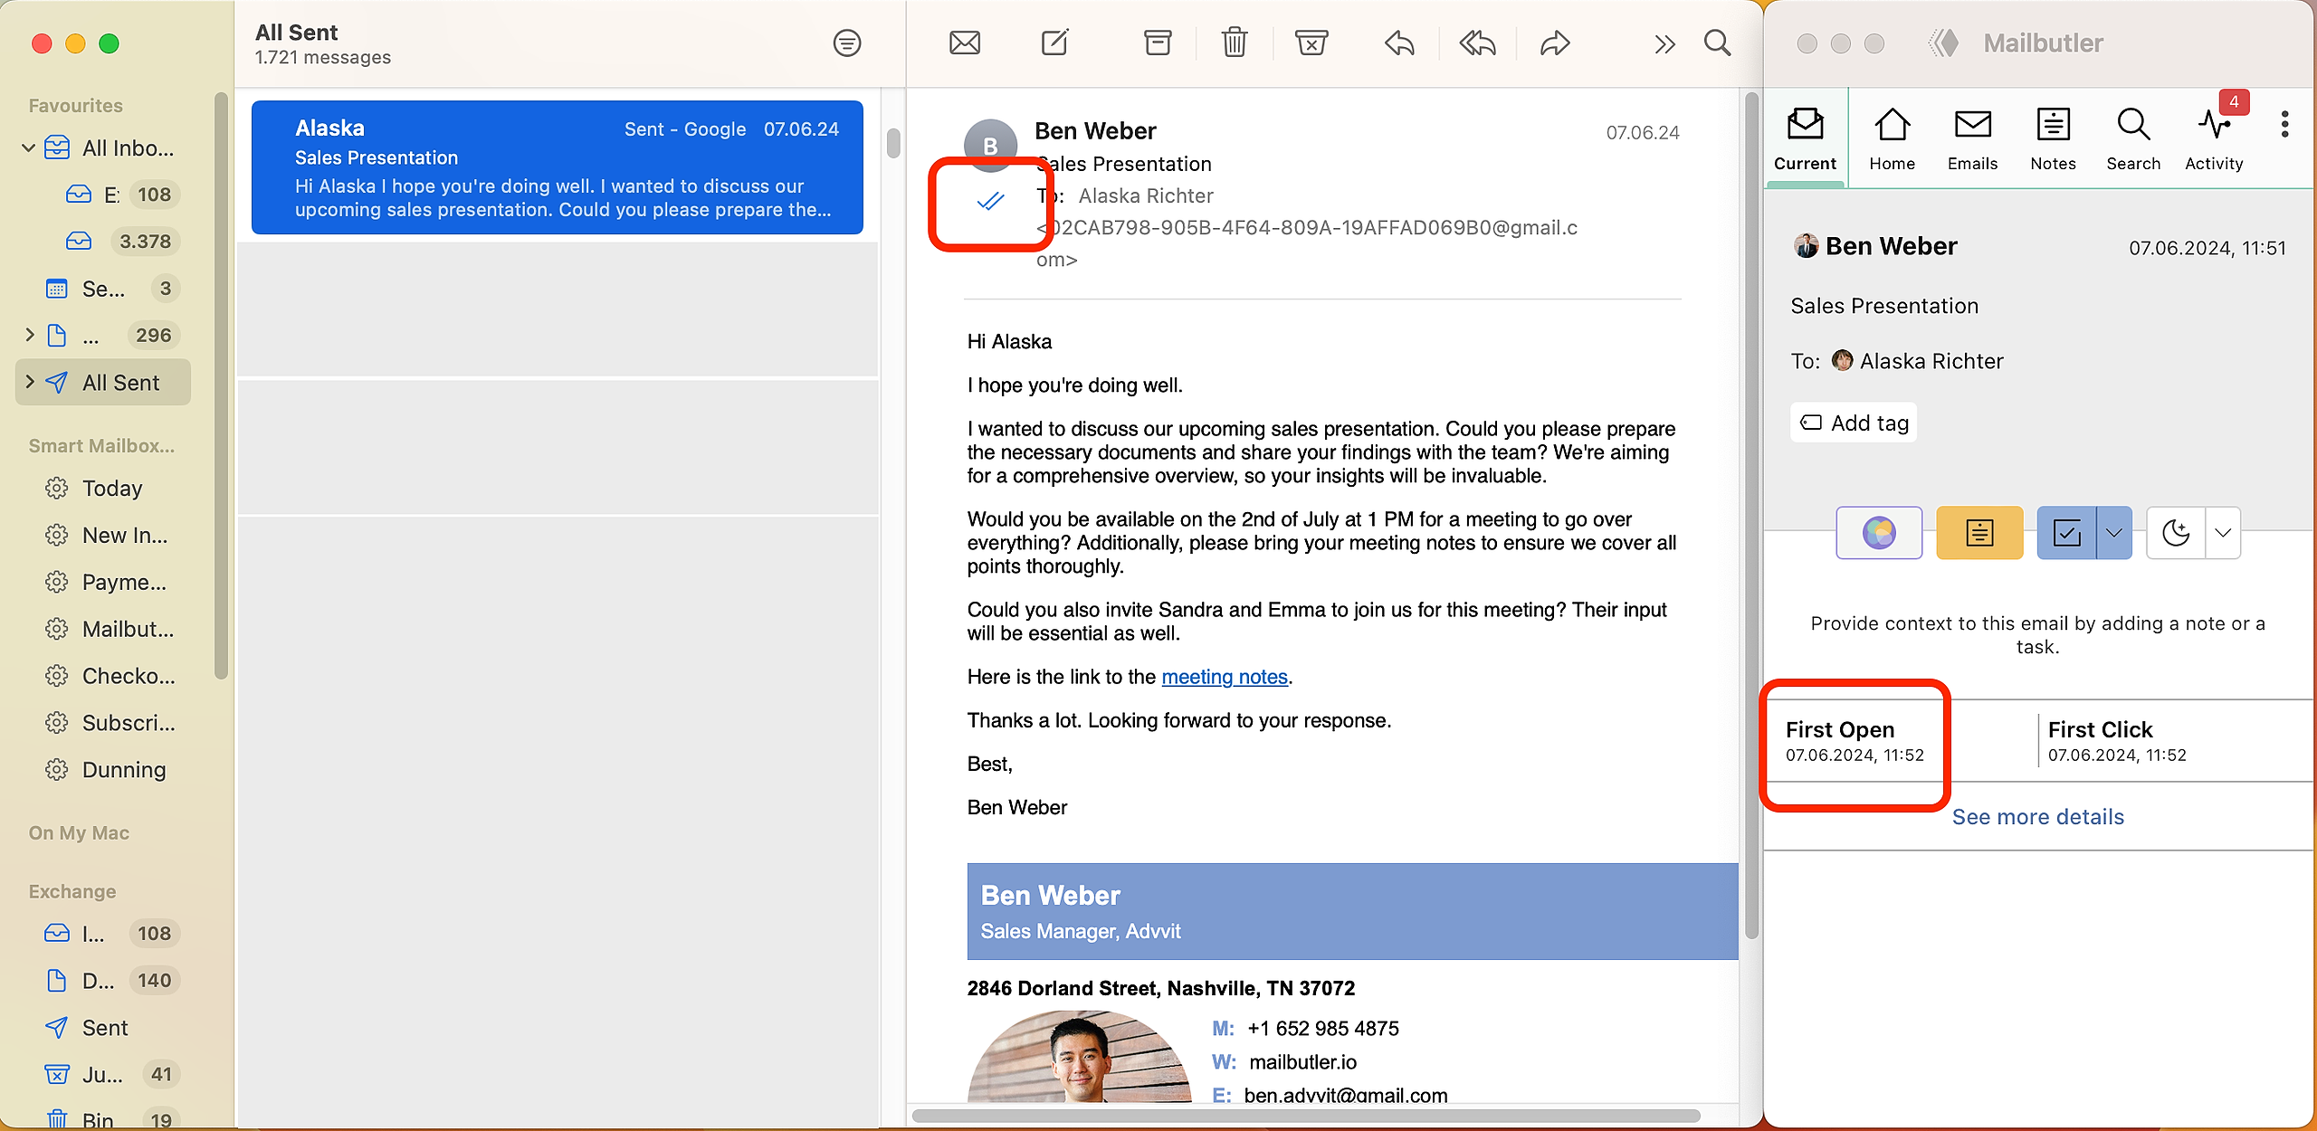Click the colorful Mailbutler assistant button
The image size is (2317, 1131).
pos(1879,533)
